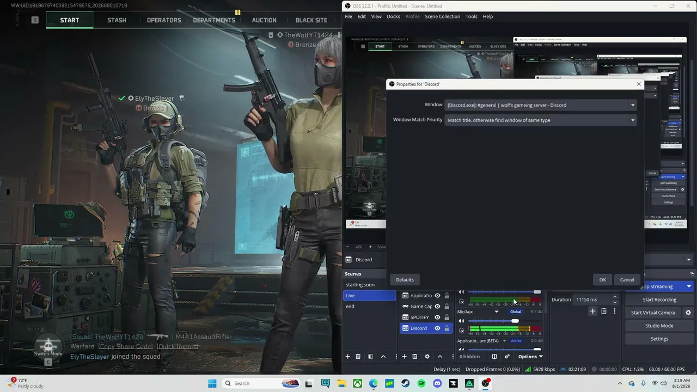Viewport: 697px width, 392px height.
Task: Move selected scene up with arrow icon
Action: [x=383, y=357]
